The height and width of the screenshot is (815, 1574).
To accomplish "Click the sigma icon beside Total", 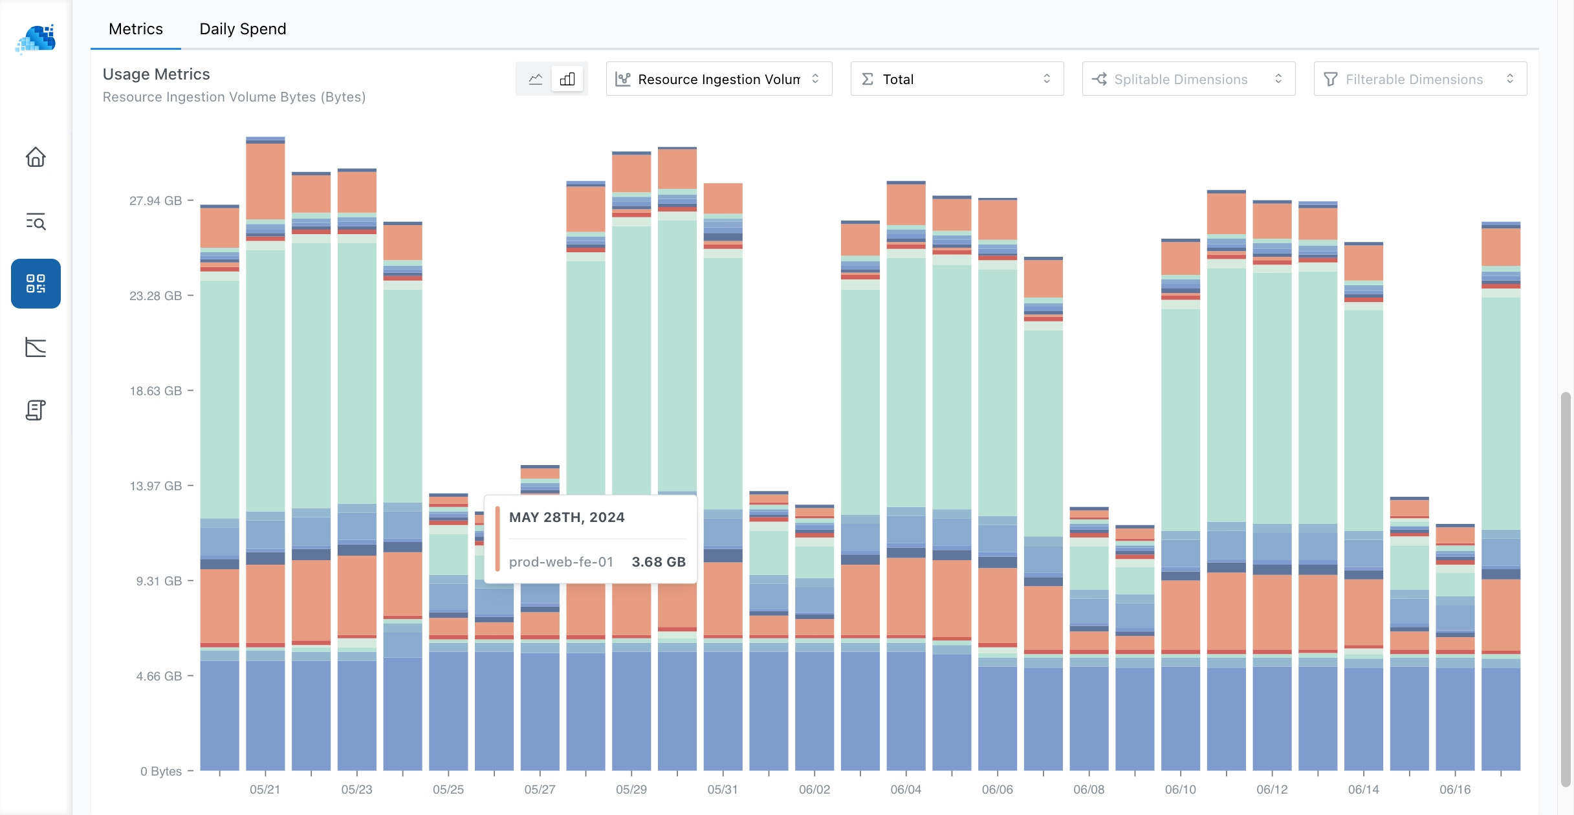I will click(x=868, y=79).
